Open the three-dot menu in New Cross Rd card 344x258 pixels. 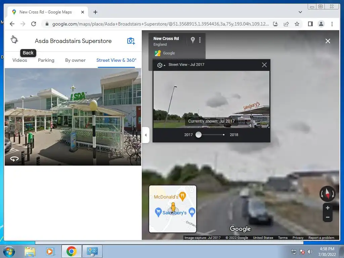(x=200, y=40)
